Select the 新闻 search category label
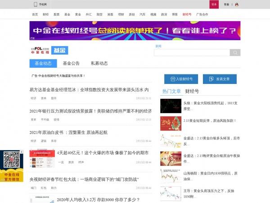 (158, 46)
